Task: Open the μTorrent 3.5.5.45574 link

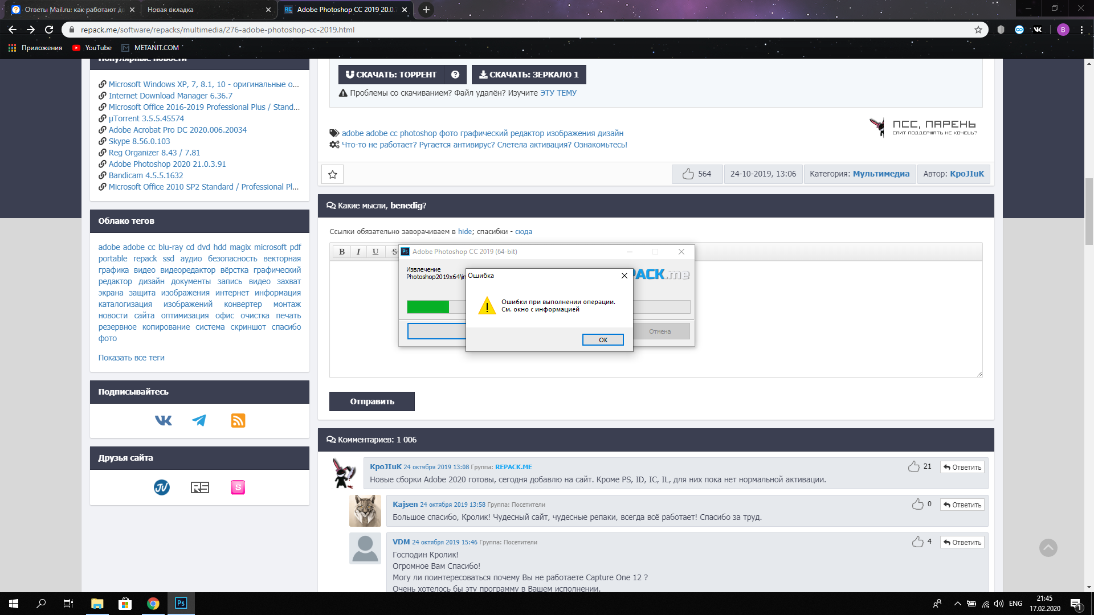Action: pyautogui.click(x=146, y=118)
